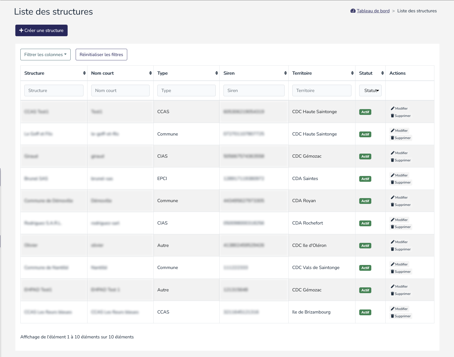Click into the Siren filter field
Screen dimensions: 454x357
point(254,91)
